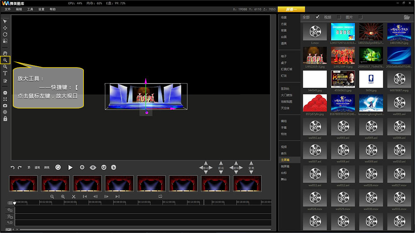
Task: Click the padlock lock icon
Action: point(5,119)
